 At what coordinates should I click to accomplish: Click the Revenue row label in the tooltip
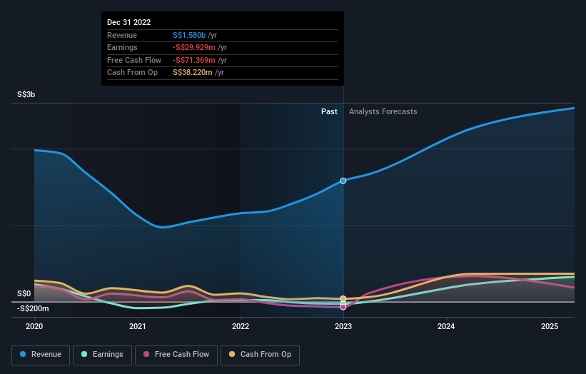tap(122, 35)
